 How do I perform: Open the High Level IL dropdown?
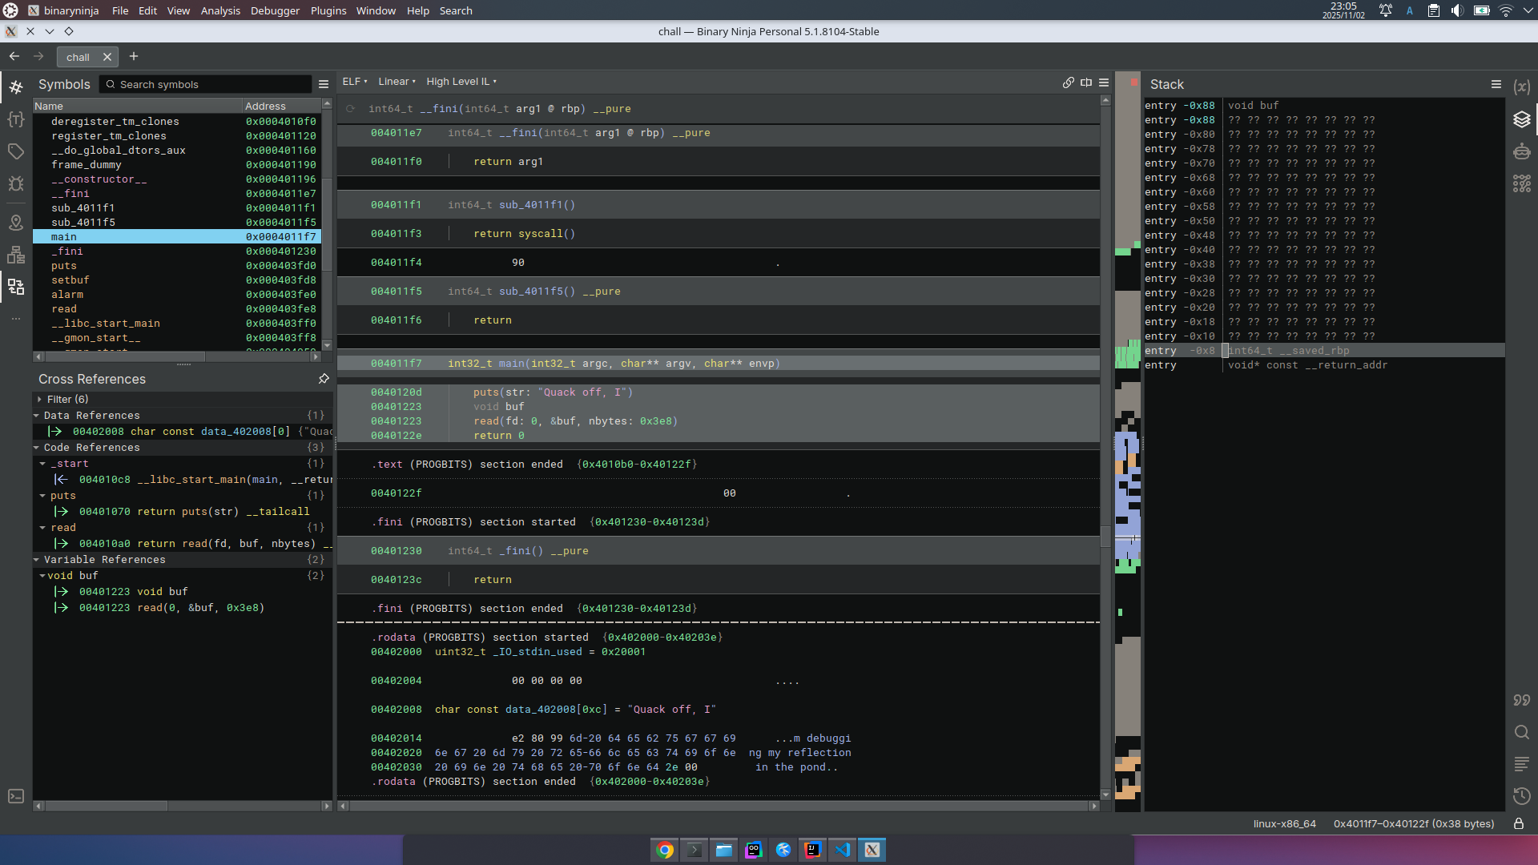(x=461, y=81)
